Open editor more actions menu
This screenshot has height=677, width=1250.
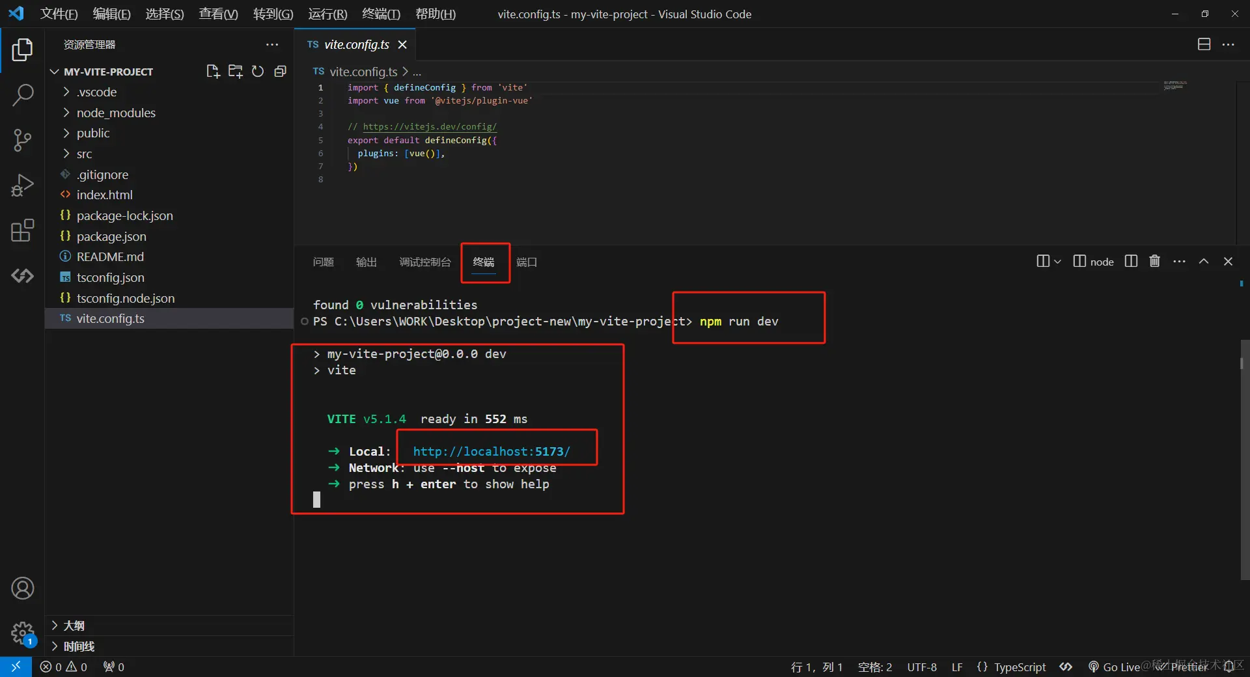(x=1229, y=44)
